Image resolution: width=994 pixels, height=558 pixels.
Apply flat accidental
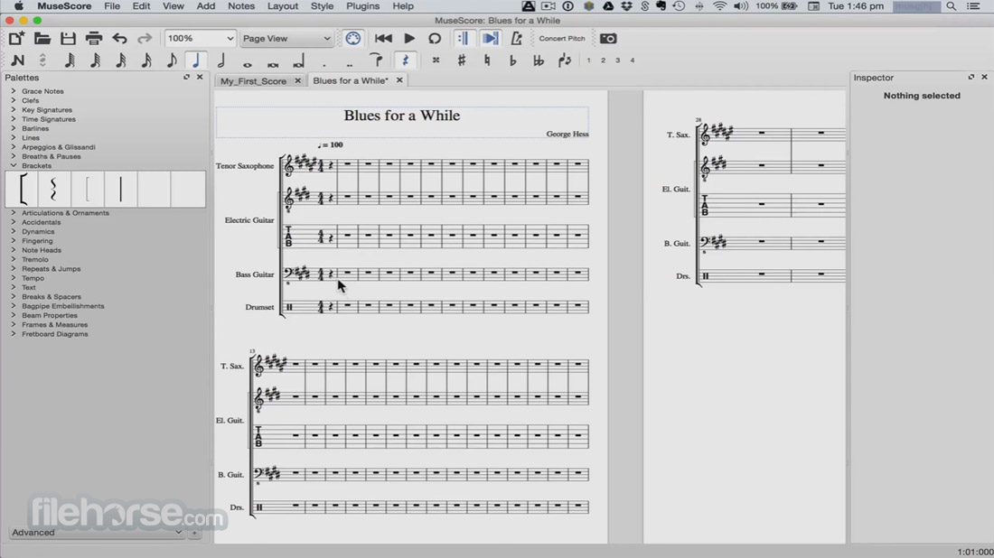coord(512,60)
